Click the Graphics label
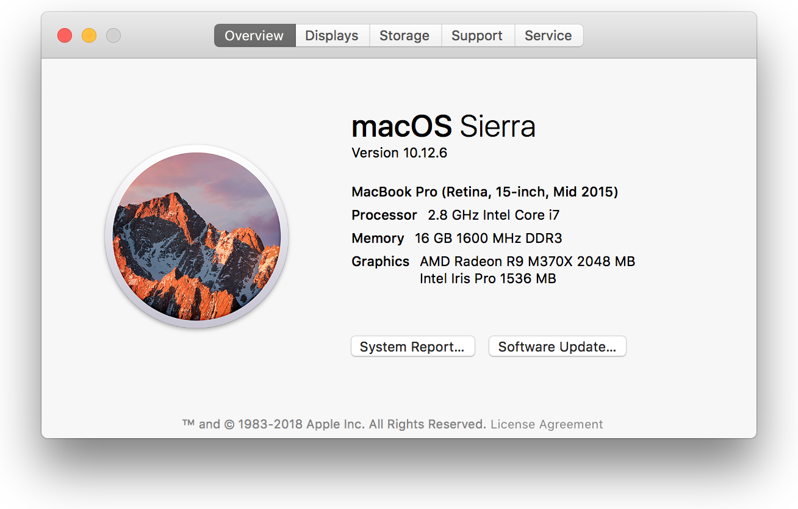The image size is (798, 509). [381, 261]
